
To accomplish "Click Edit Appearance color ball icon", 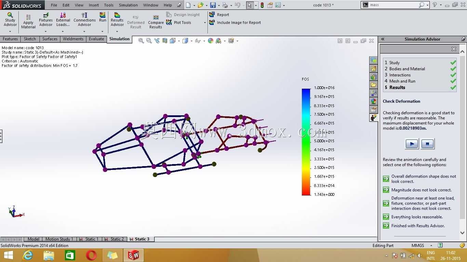I will (211, 41).
